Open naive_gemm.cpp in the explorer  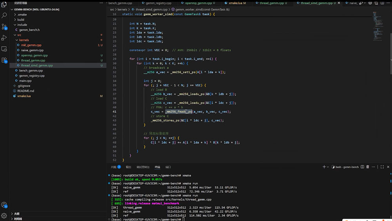click(32, 50)
